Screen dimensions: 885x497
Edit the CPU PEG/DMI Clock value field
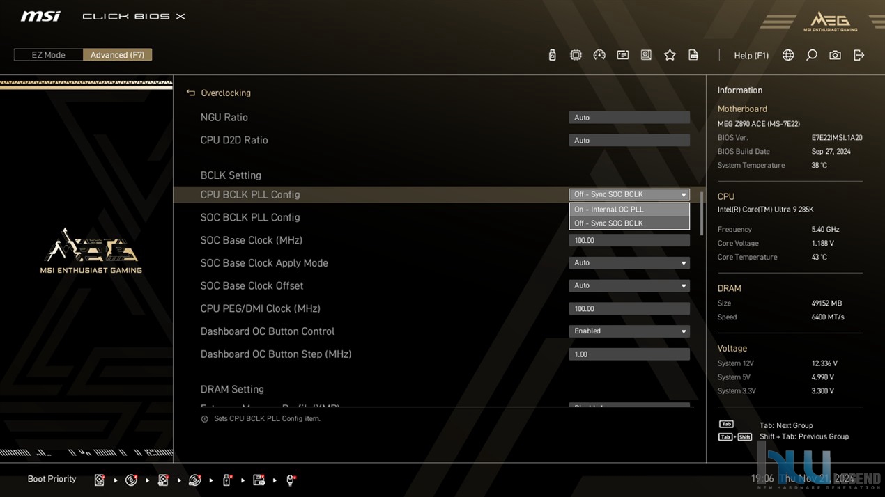(x=629, y=308)
